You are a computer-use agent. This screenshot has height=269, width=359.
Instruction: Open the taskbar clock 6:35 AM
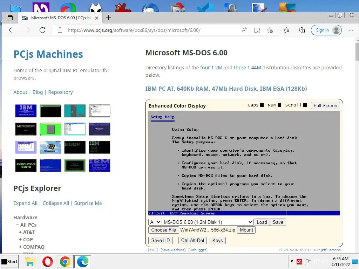click(341, 261)
